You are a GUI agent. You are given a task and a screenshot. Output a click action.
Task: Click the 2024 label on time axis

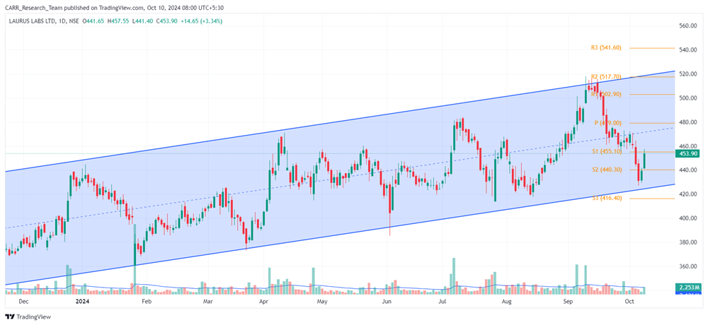point(82,301)
